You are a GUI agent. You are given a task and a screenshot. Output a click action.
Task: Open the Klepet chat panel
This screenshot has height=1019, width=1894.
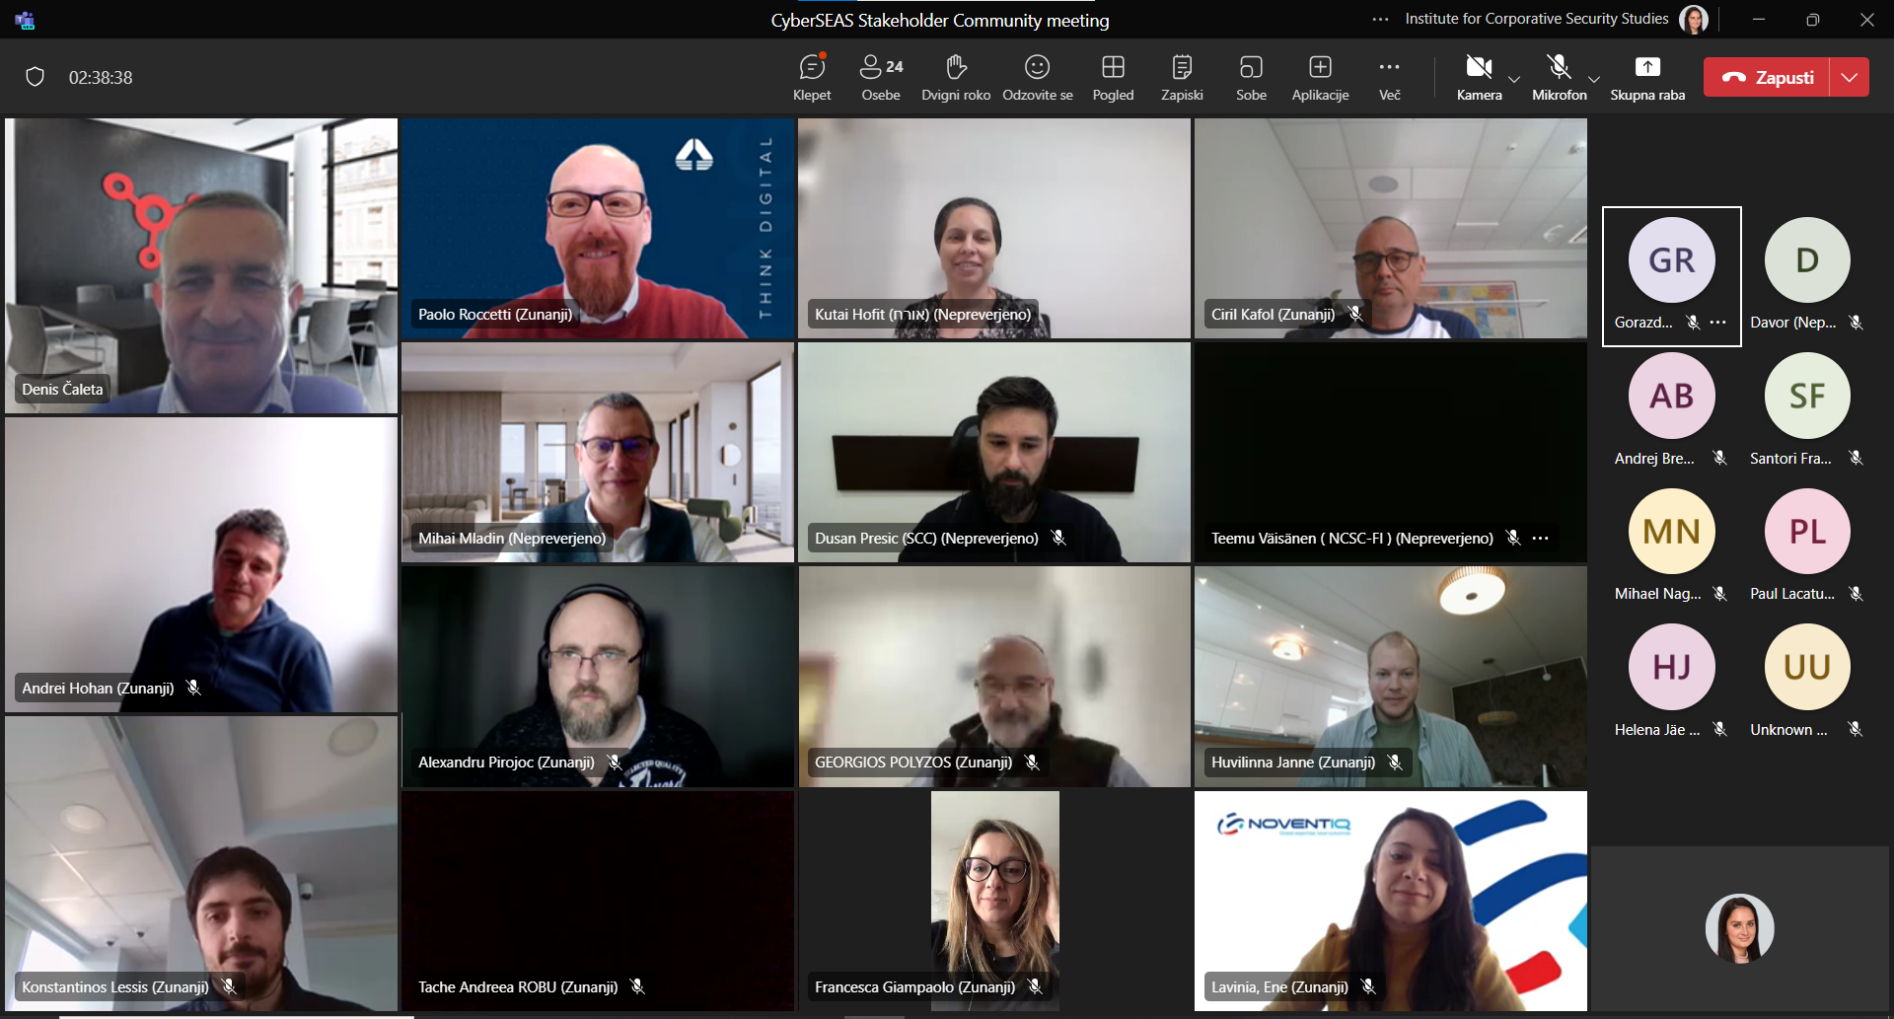(812, 77)
